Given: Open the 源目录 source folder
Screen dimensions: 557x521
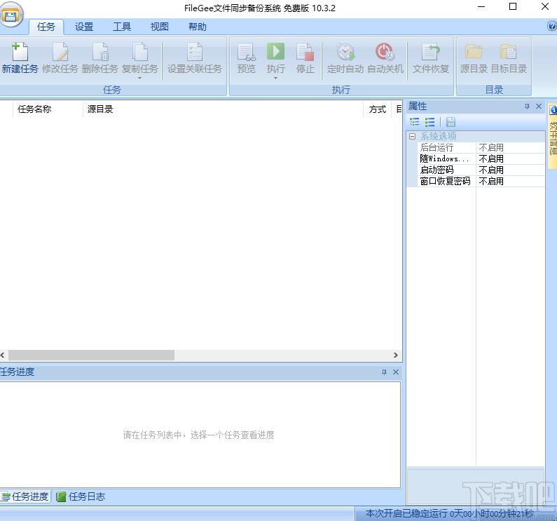Looking at the screenshot, I should pyautogui.click(x=474, y=53).
